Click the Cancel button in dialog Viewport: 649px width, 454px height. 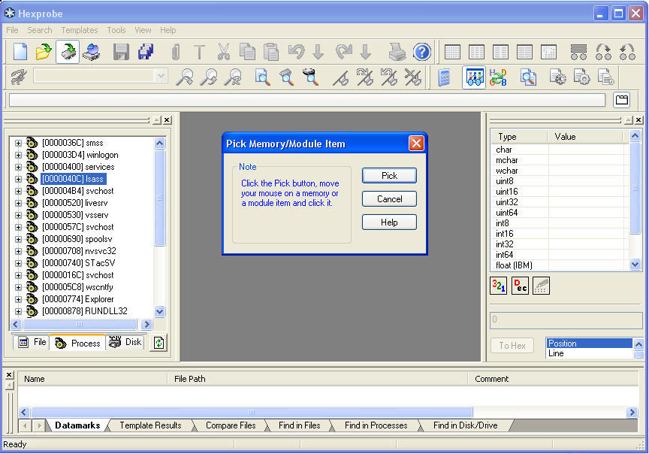pos(389,199)
